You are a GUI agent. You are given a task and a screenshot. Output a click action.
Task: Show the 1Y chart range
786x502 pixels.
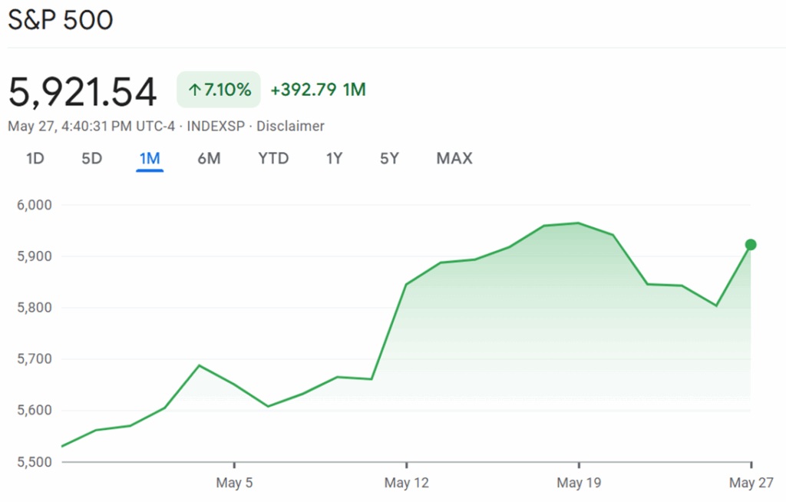(x=335, y=158)
